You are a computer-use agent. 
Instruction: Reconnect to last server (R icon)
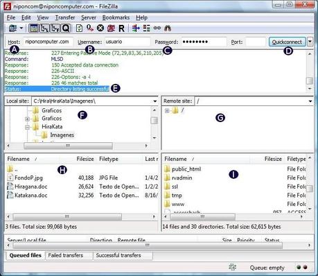pos(121,28)
